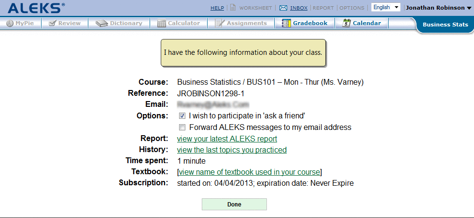Click the Done button
The width and height of the screenshot is (474, 218).
[234, 204]
